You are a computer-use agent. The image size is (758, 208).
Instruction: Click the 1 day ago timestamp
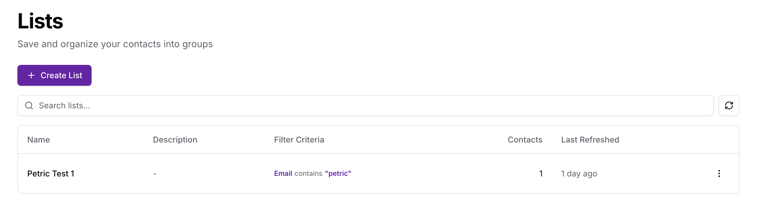(x=579, y=174)
